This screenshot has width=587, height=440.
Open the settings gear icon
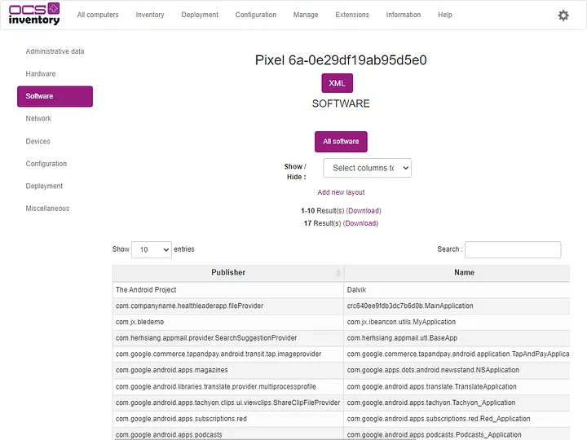tap(563, 15)
